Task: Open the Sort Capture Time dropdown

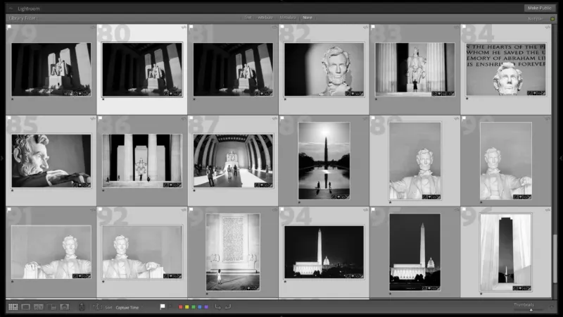Action: click(129, 307)
